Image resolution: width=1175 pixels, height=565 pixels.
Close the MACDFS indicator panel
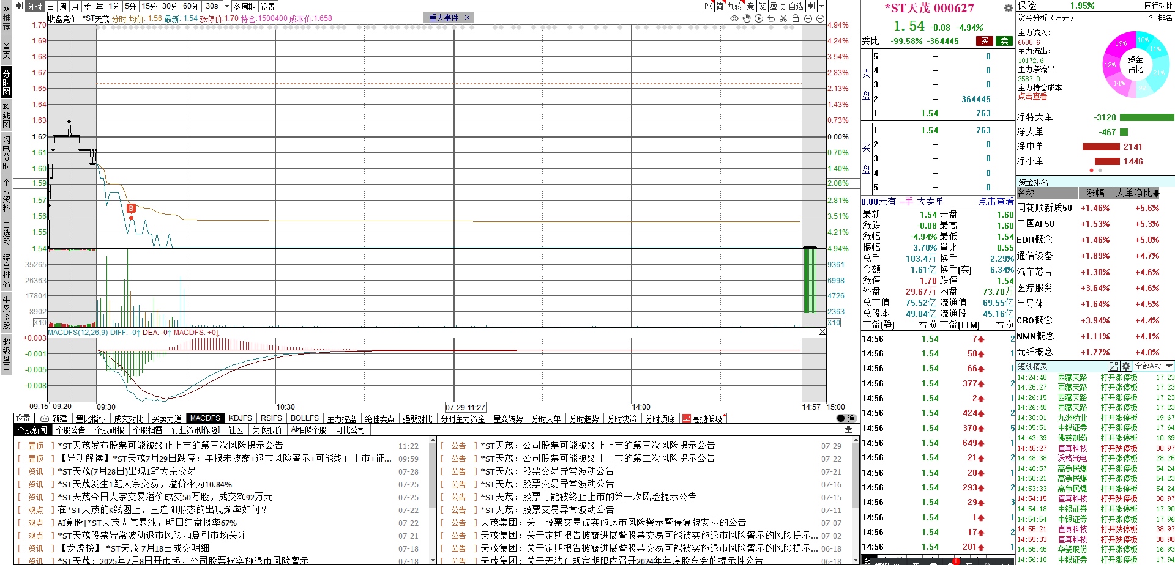[822, 331]
